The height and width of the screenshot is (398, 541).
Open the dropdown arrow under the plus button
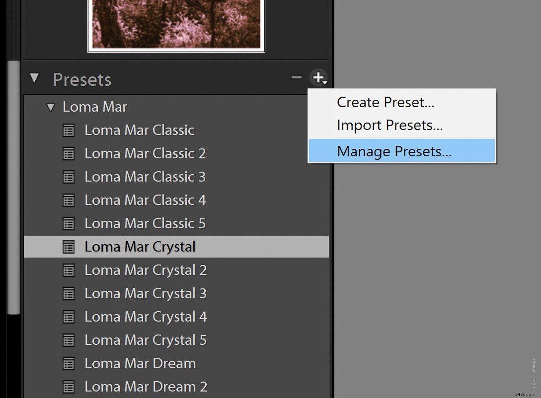coord(324,82)
